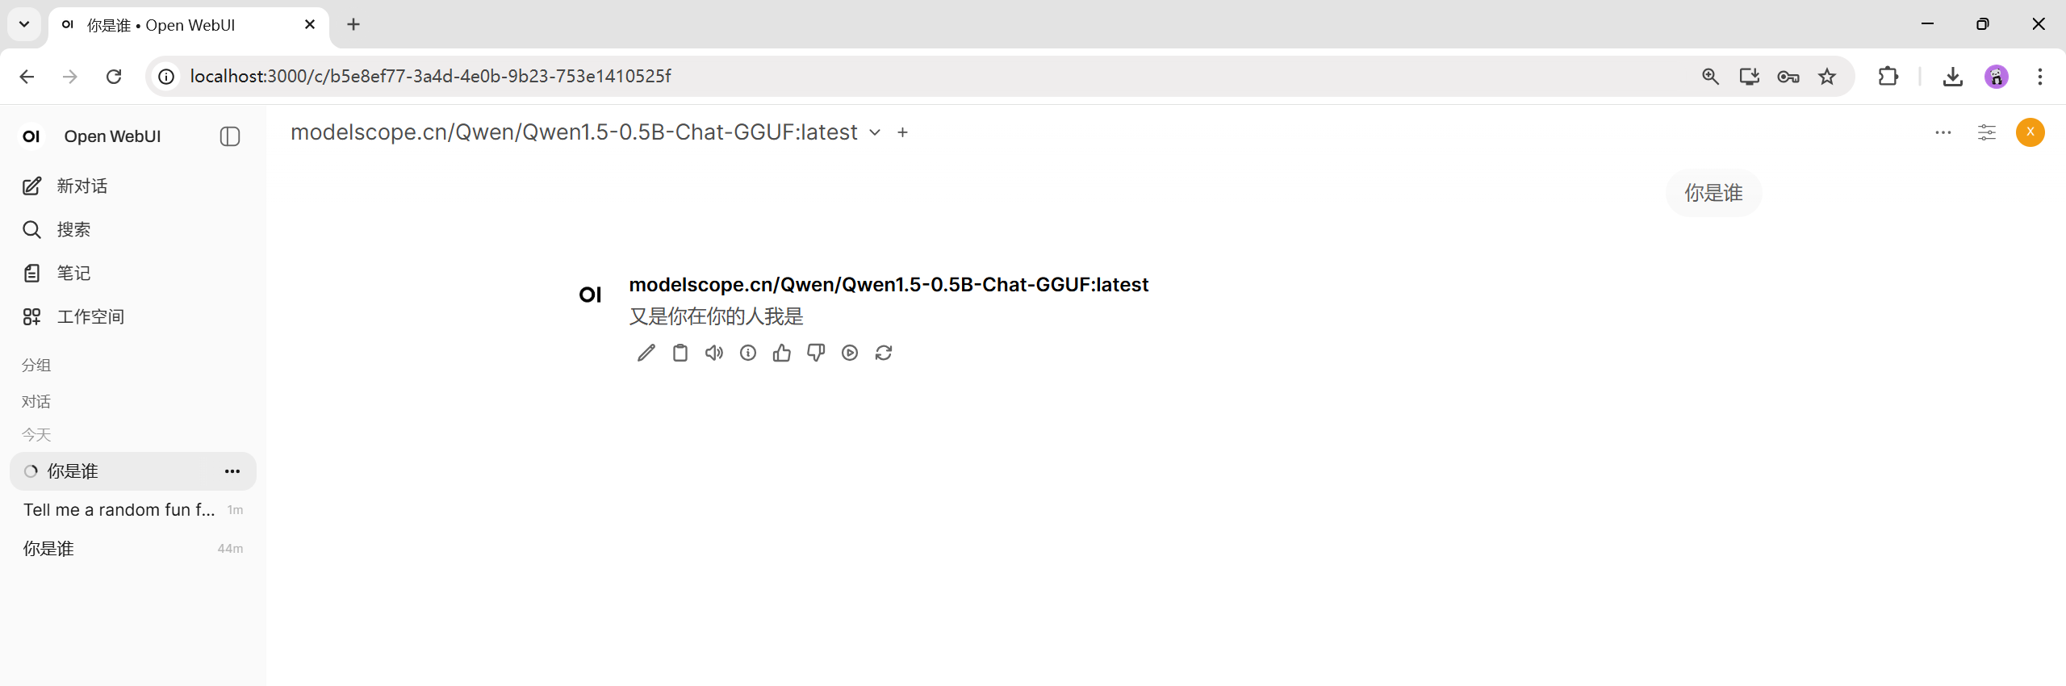The image size is (2066, 686).
Task: Read the response aloud with speaker icon
Action: pyautogui.click(x=714, y=353)
